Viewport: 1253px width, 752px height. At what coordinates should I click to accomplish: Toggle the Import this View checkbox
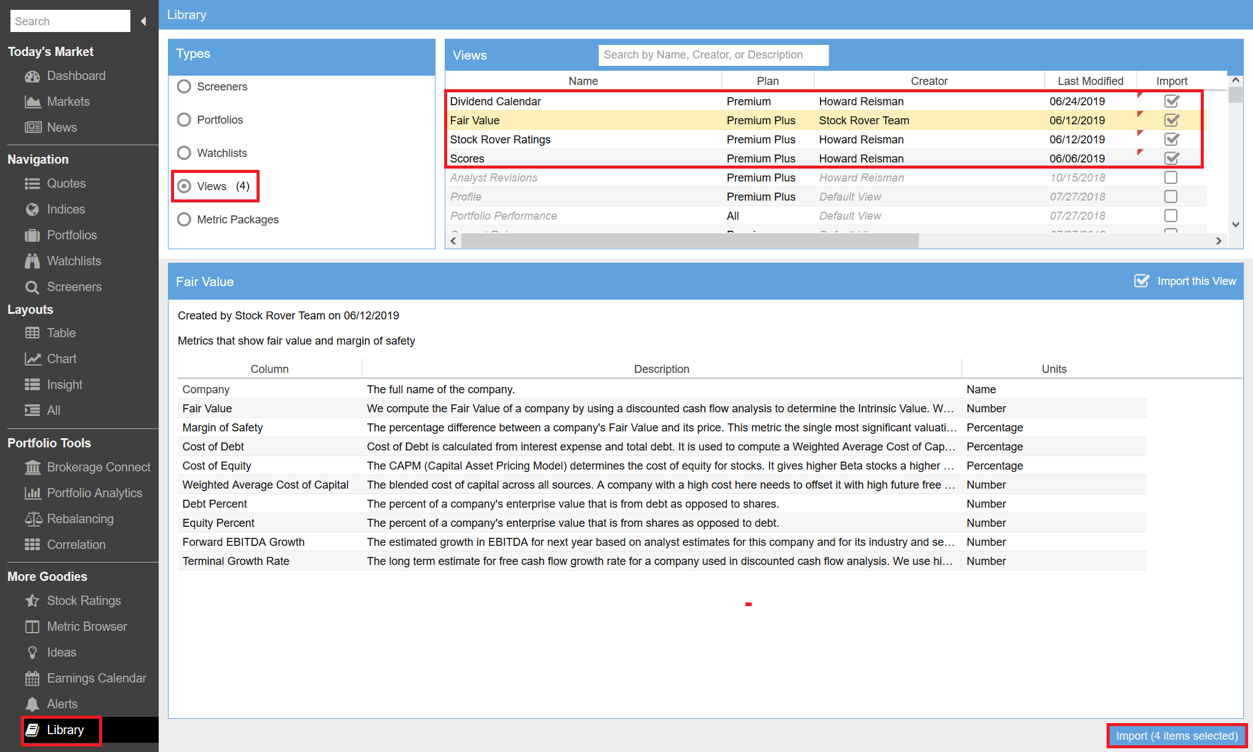pos(1142,281)
